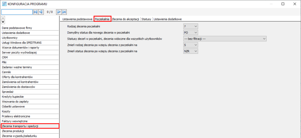
Task: Switch to the Statusy tab
Action: coord(146,19)
